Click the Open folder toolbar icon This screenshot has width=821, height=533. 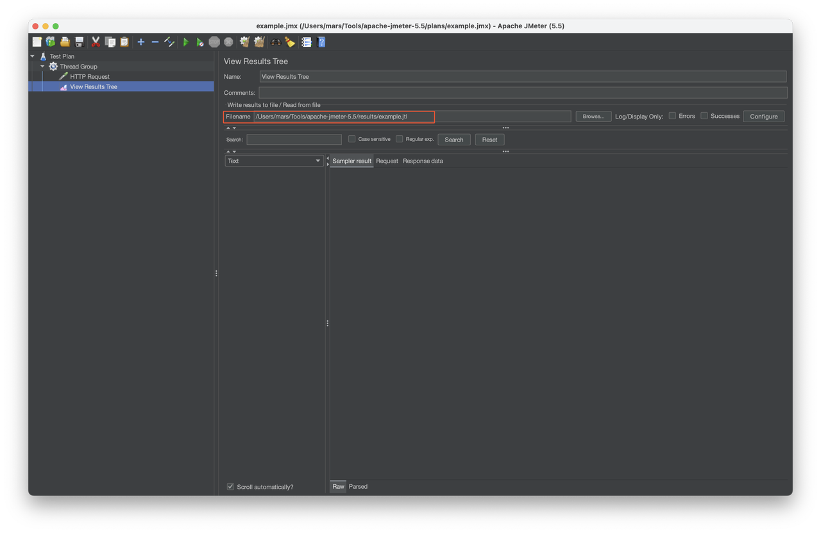(65, 42)
